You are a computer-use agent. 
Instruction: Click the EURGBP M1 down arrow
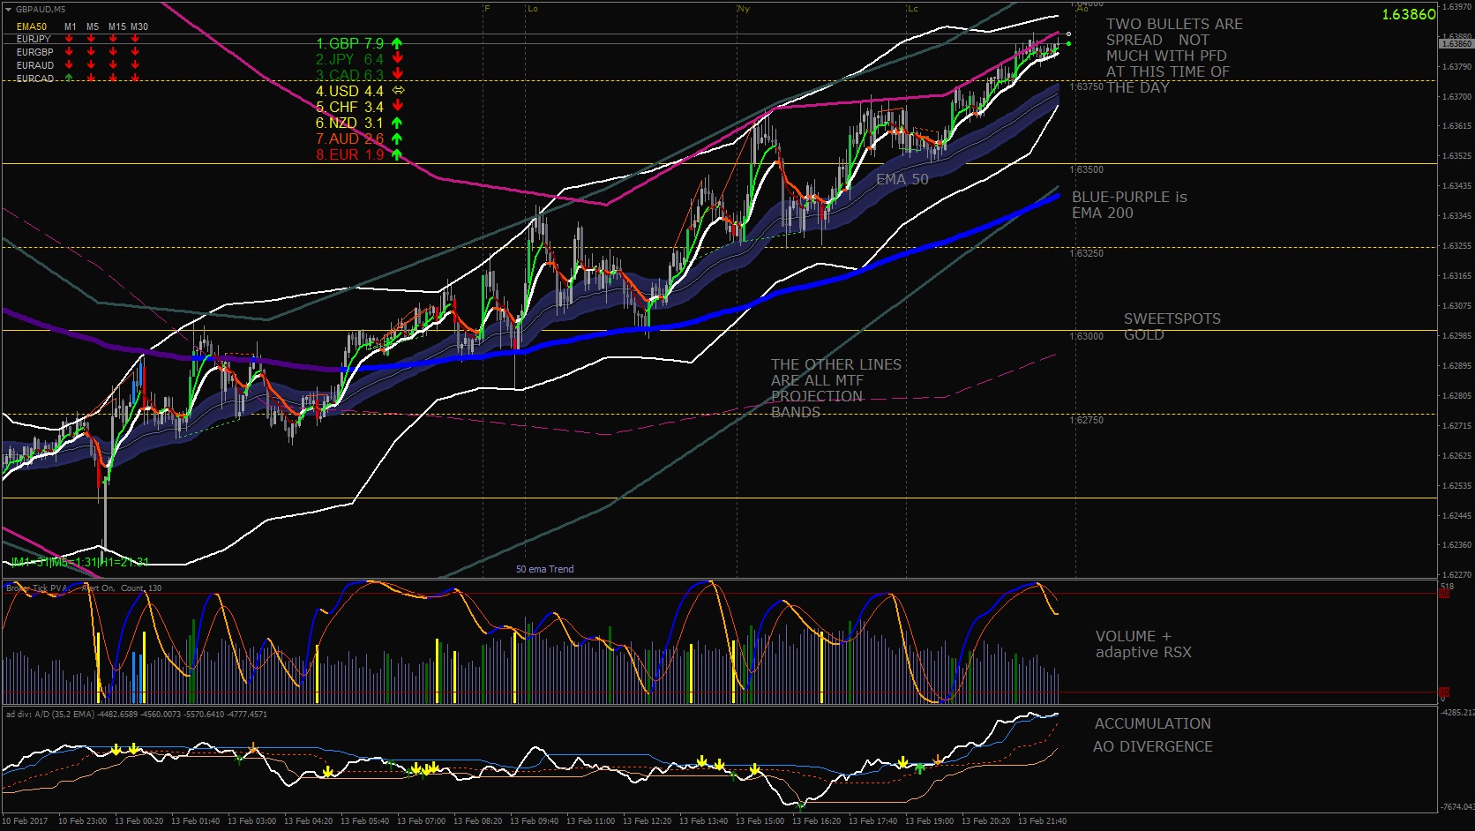click(x=70, y=51)
